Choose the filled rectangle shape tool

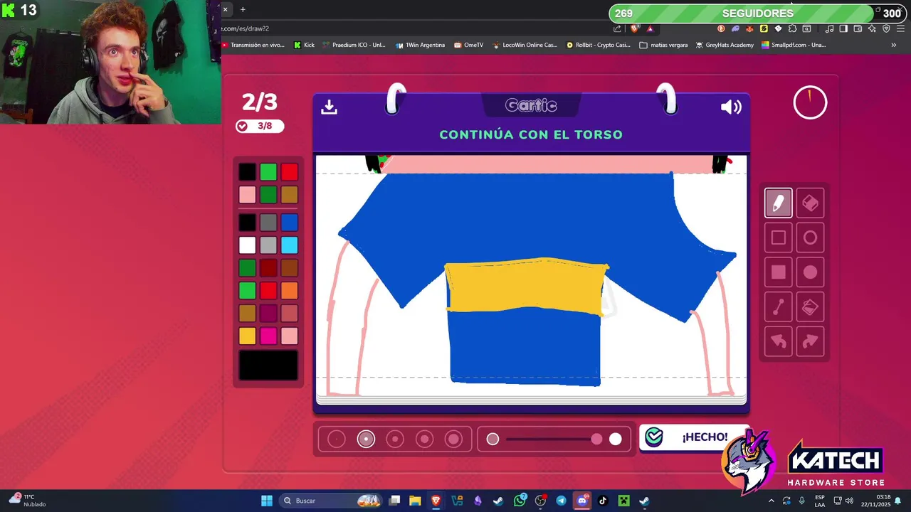tap(778, 272)
